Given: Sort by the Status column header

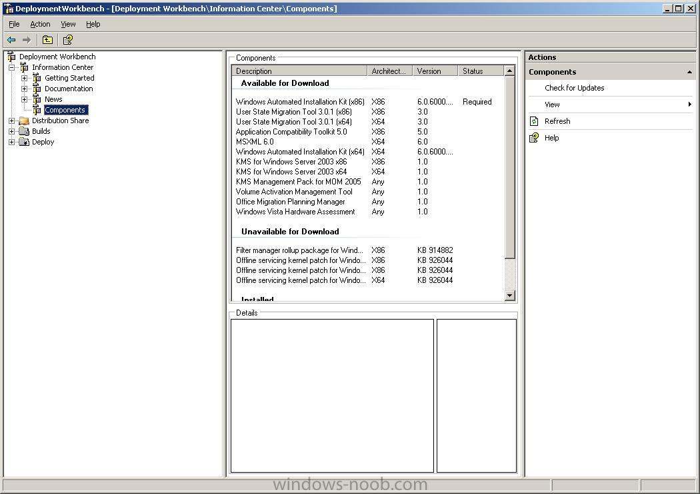Looking at the screenshot, I should click(x=481, y=71).
